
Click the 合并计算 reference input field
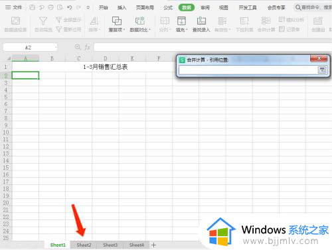[248, 70]
